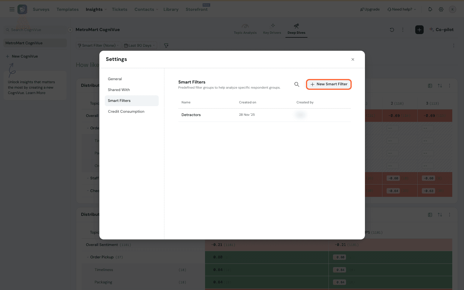Close the Settings dialog
The height and width of the screenshot is (290, 464).
point(353,59)
